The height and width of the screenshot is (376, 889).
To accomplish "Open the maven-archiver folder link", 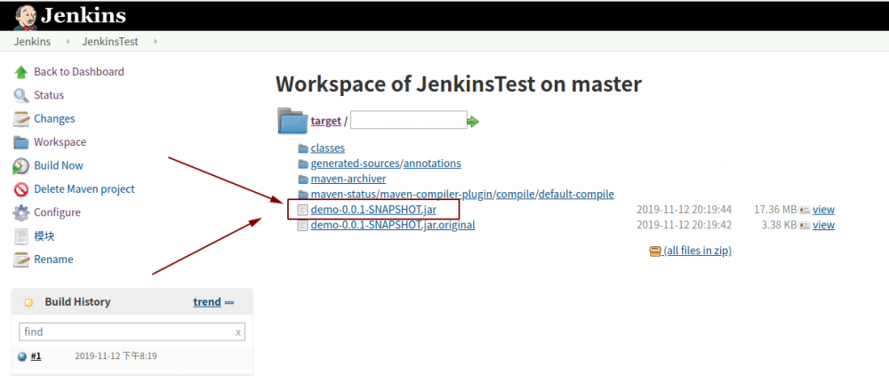I will click(348, 180).
